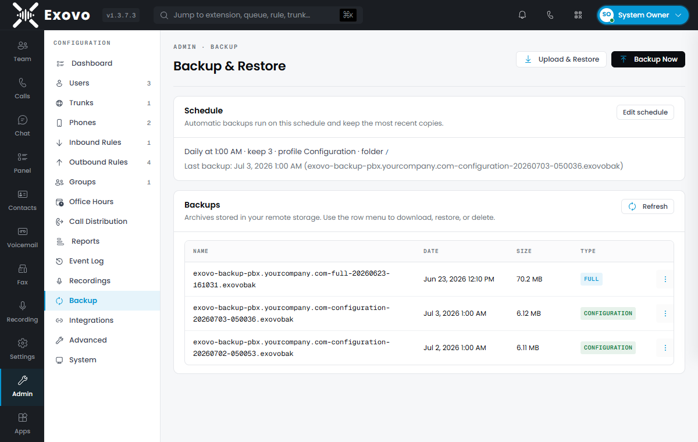Open row menu for Jul 2 backup
Screen dimensions: 698x442
[665, 348]
